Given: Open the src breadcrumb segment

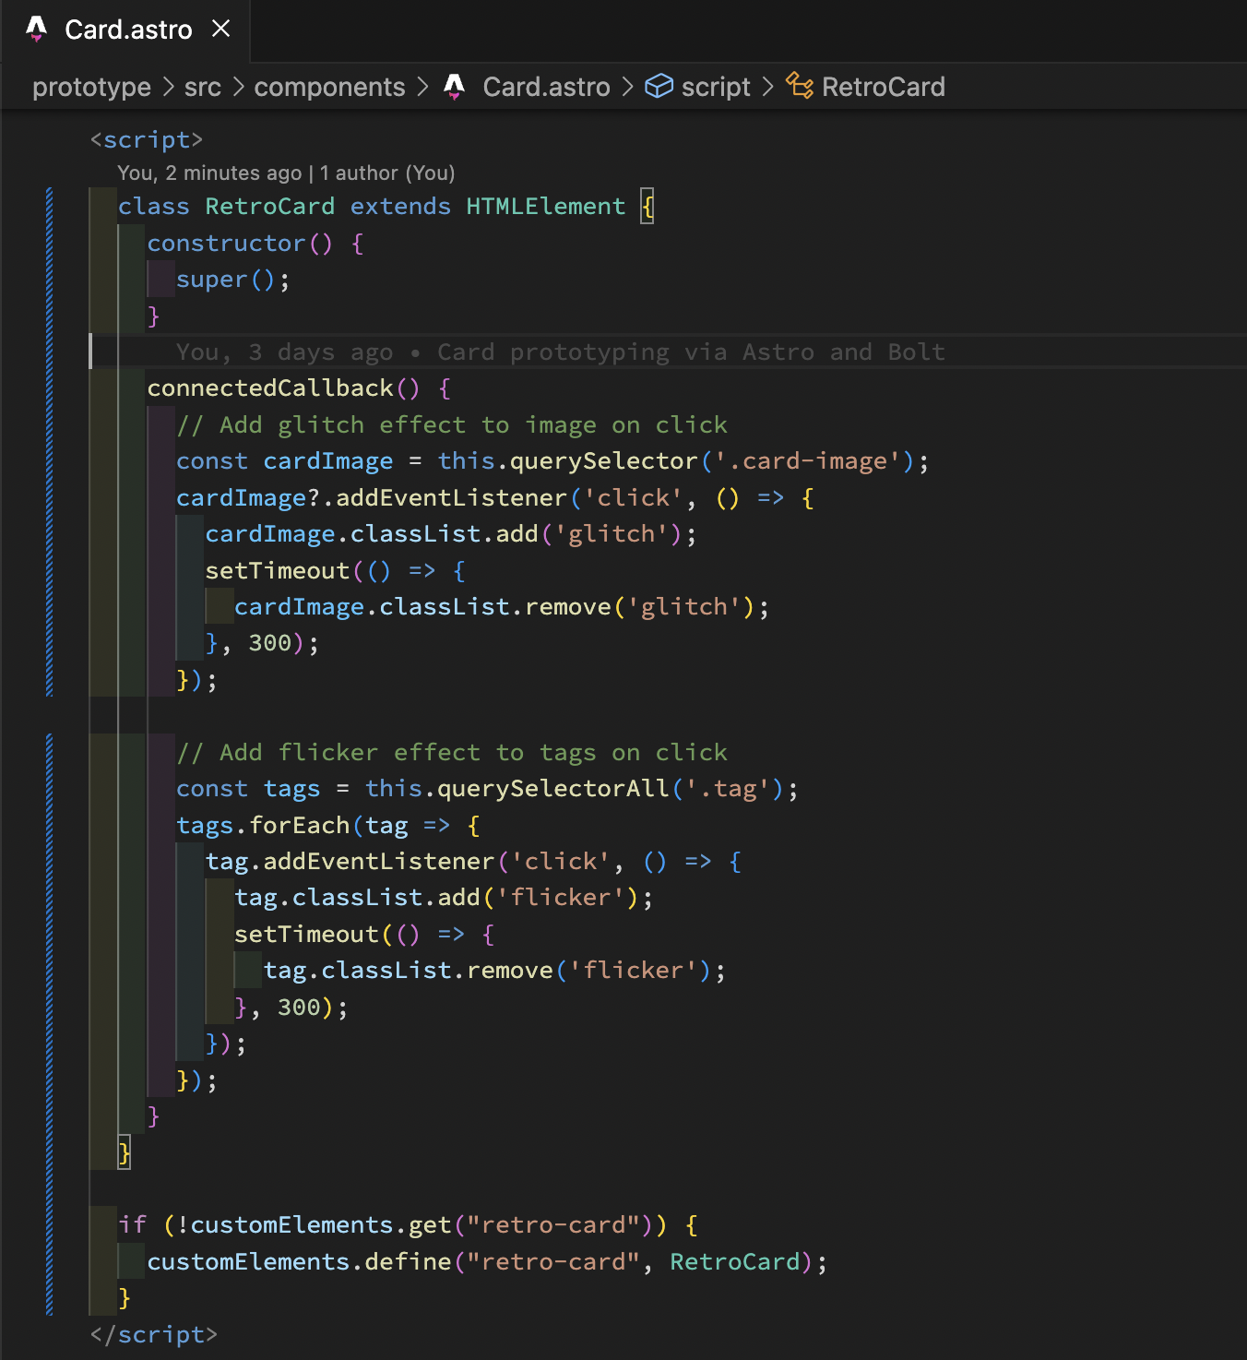Looking at the screenshot, I should tap(203, 87).
